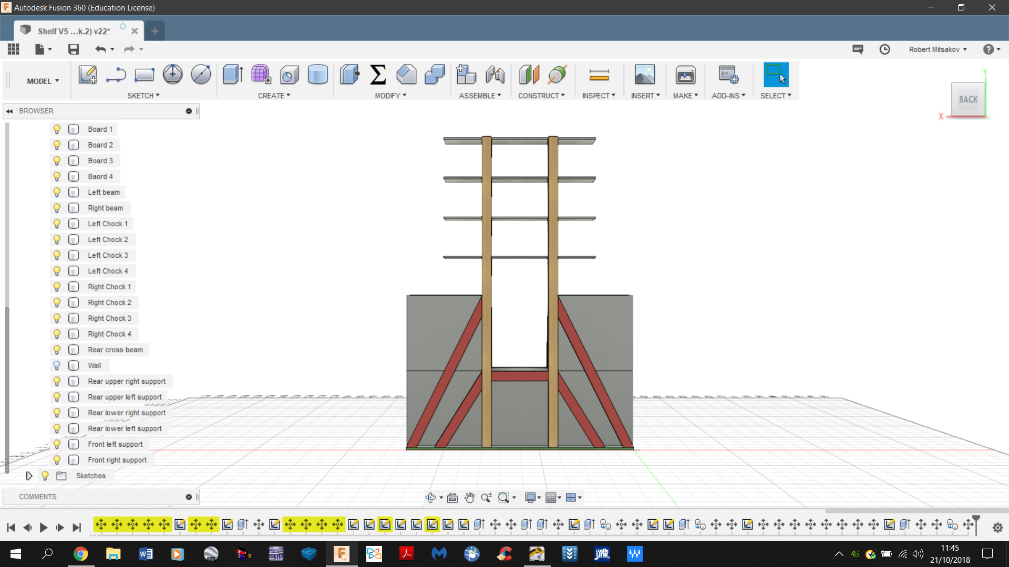Image resolution: width=1009 pixels, height=567 pixels.
Task: Click the Scripts and Add-Ins icon
Action: click(728, 75)
